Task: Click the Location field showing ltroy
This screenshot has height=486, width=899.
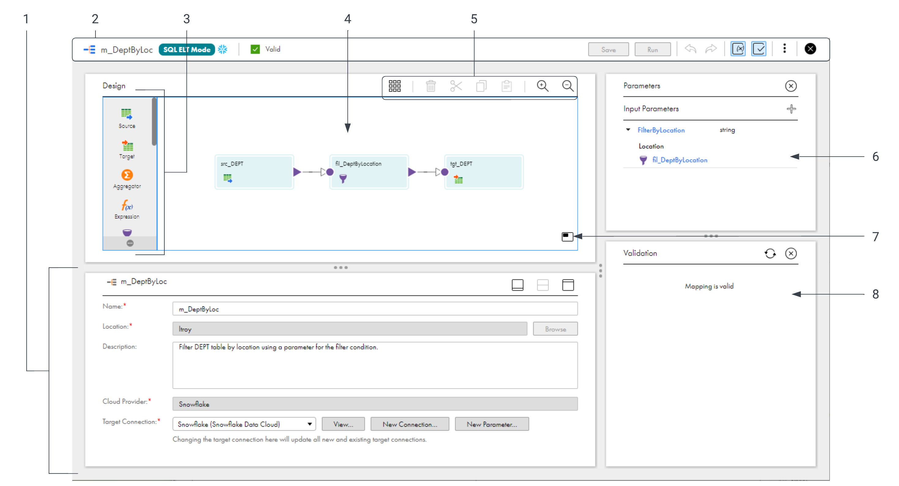Action: (x=350, y=329)
